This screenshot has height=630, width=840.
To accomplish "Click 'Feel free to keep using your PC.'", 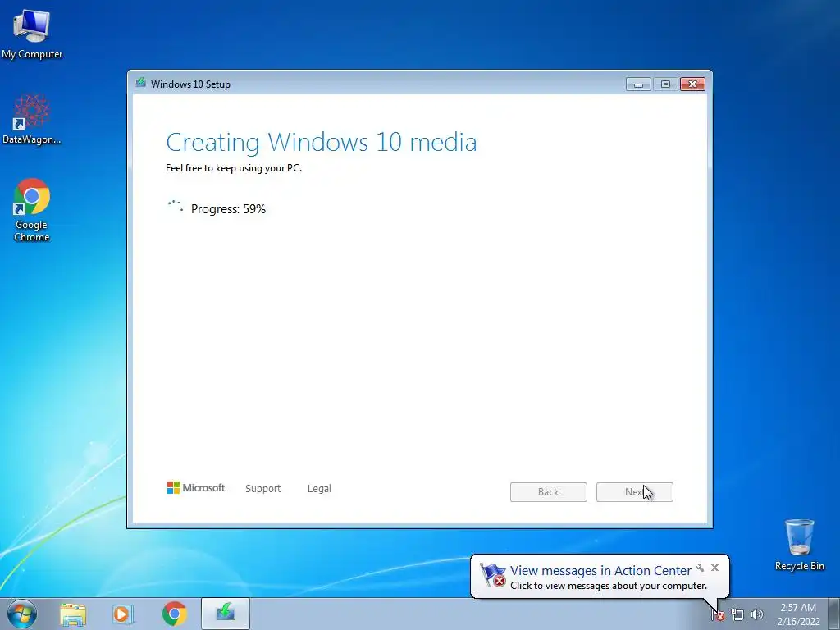I will pyautogui.click(x=234, y=168).
